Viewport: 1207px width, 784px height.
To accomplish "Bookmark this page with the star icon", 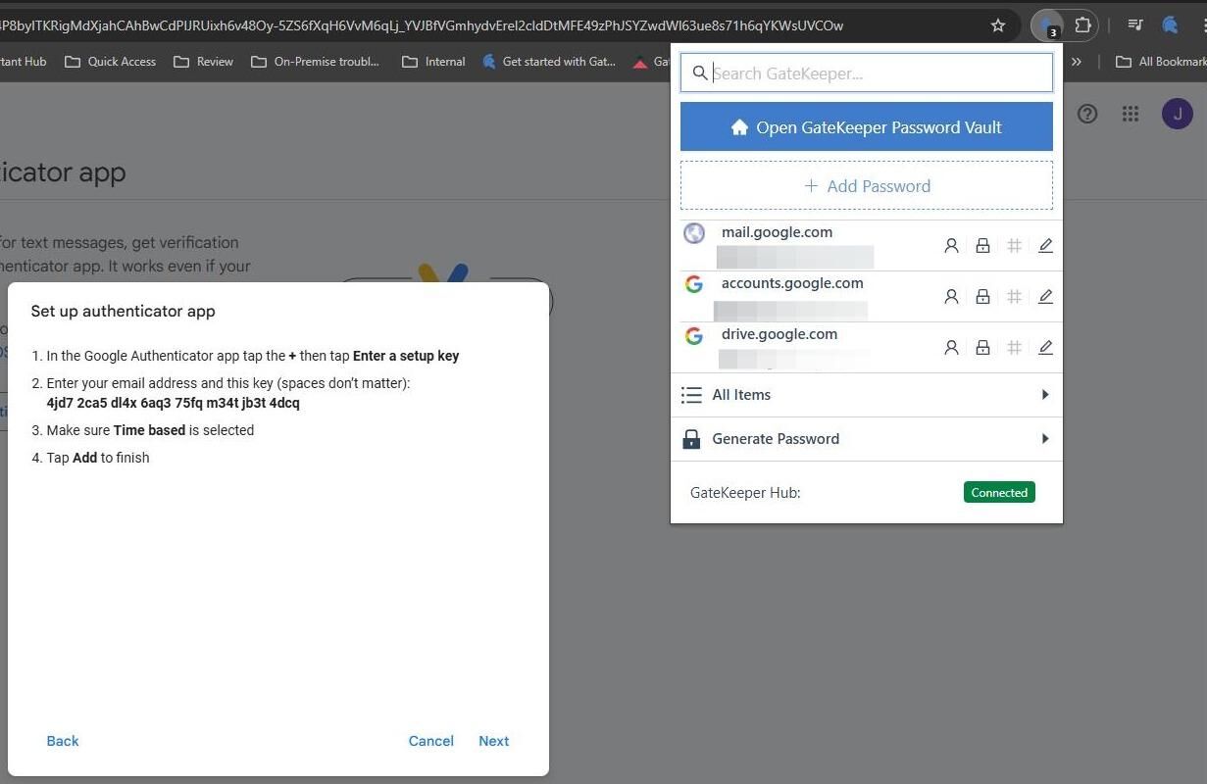I will [998, 25].
